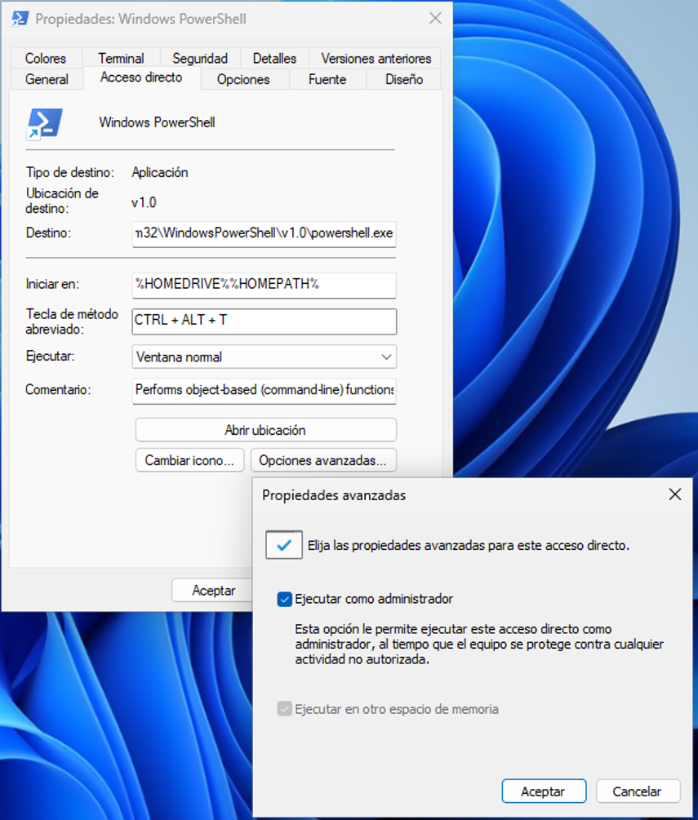
Task: Click the disabled Ejecutar en otro espacio de memoria checkbox
Action: click(x=285, y=709)
